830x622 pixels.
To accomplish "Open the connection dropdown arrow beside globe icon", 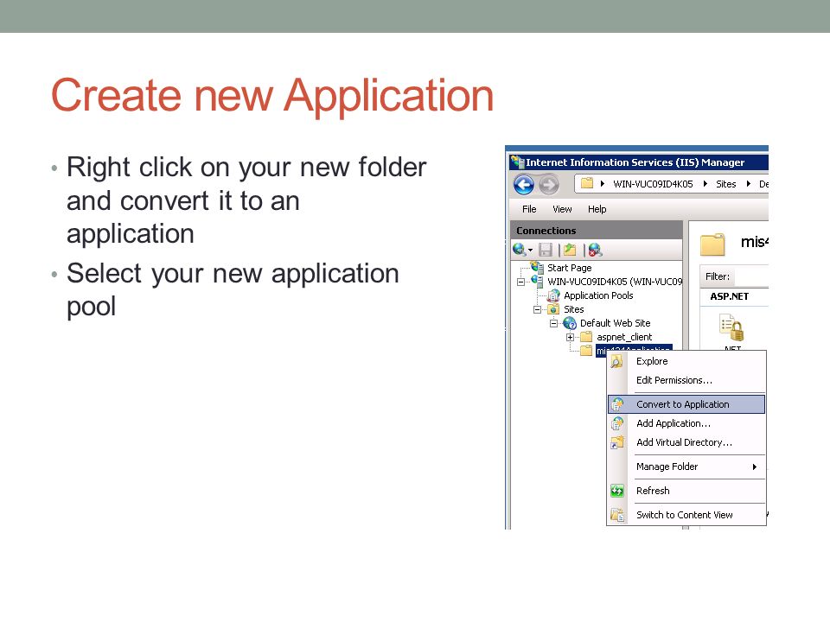I will [530, 251].
